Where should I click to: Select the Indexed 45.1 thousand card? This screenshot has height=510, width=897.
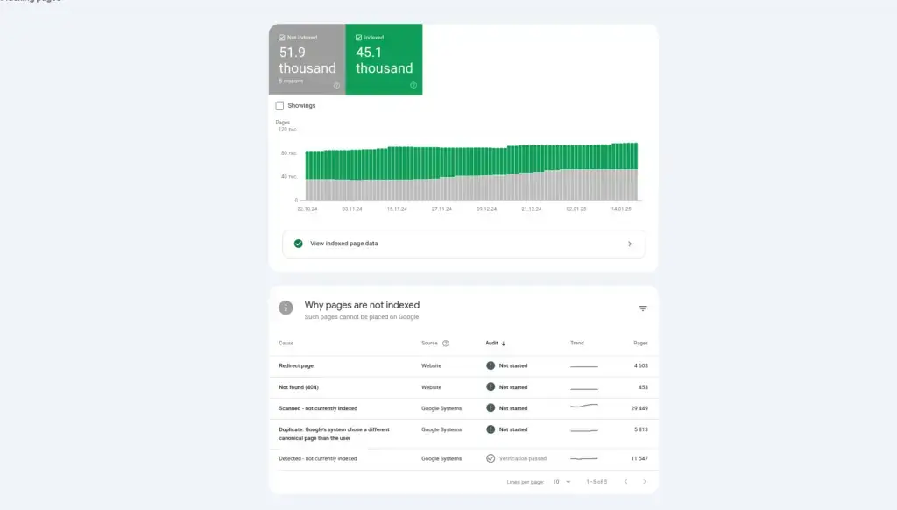coord(384,59)
